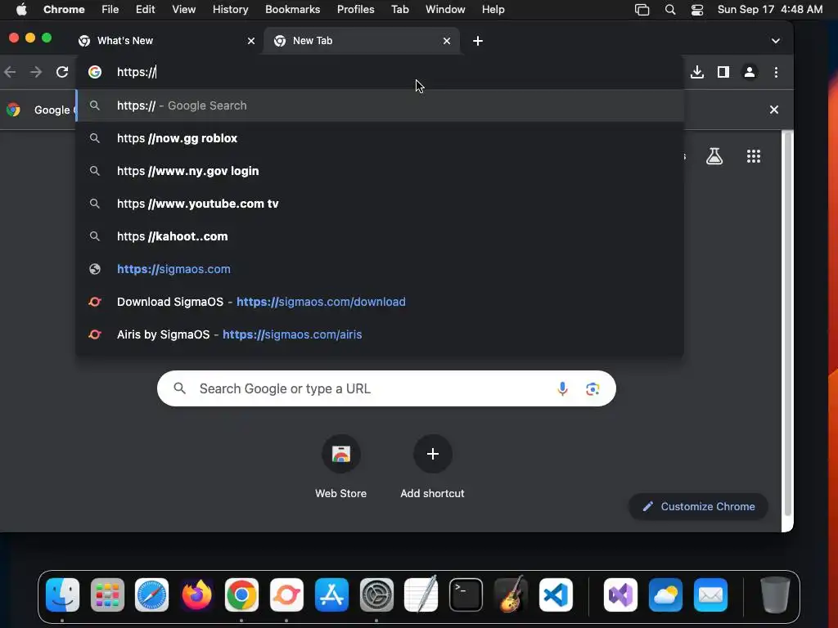The height and width of the screenshot is (628, 838).
Task: Open SigmaOS from the Dock
Action: (x=286, y=594)
